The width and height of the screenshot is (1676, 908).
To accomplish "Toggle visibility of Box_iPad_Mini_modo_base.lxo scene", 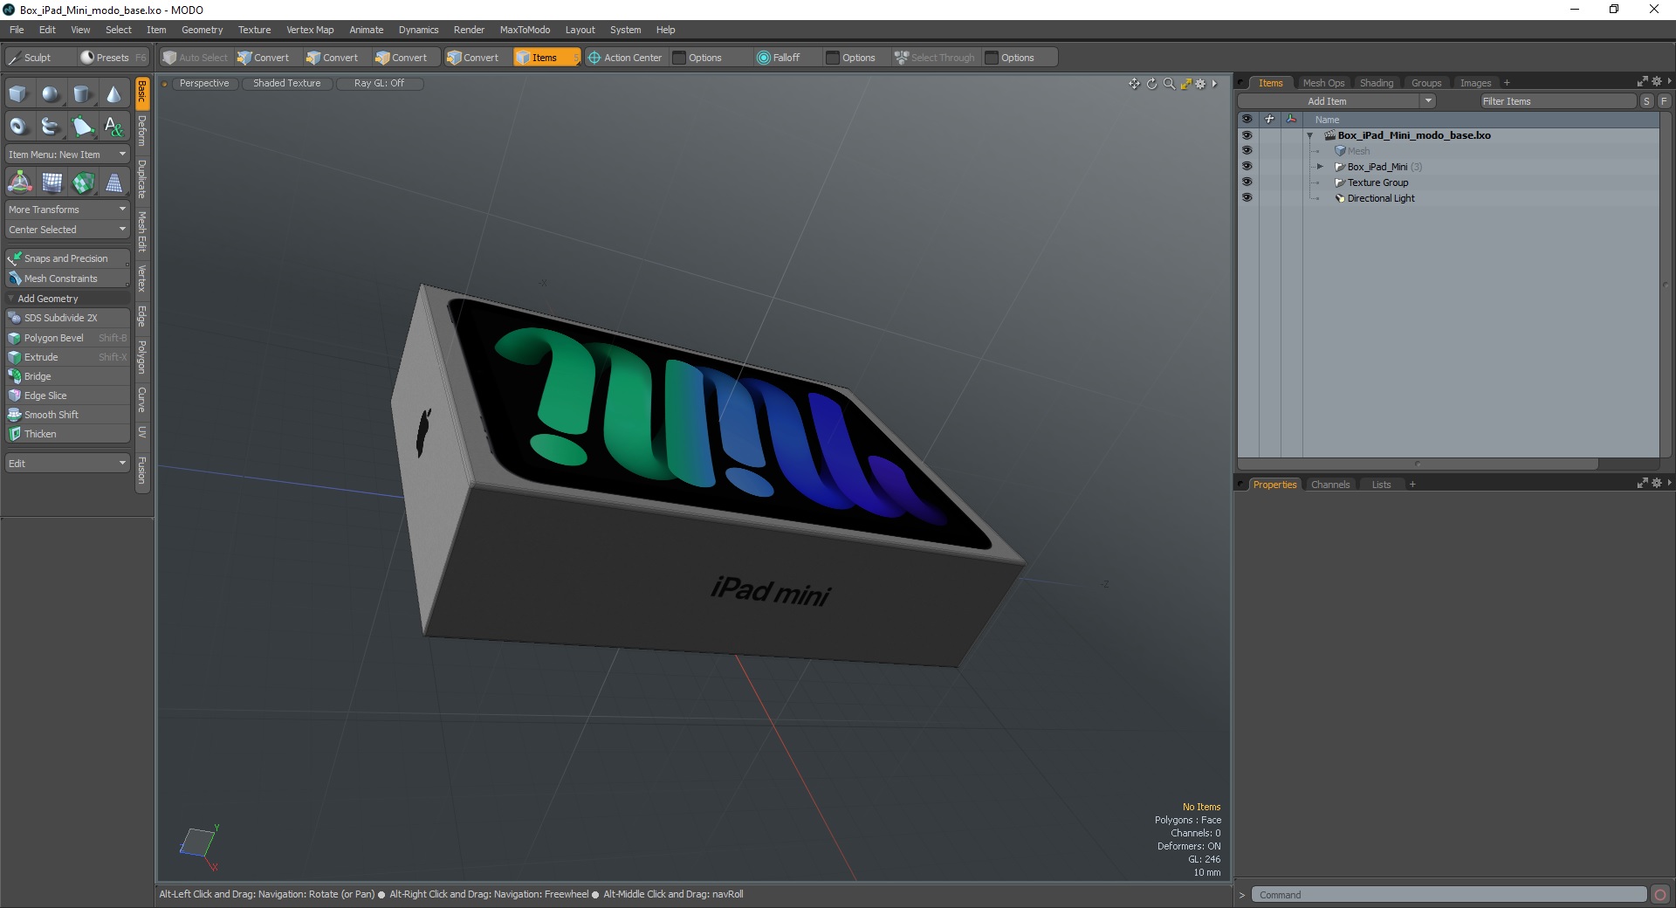I will pos(1247,135).
